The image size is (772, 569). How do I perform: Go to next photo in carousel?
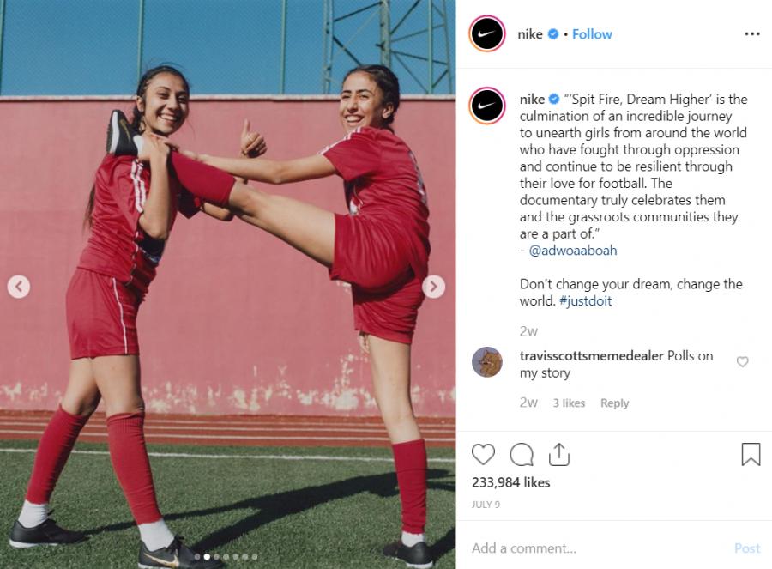coord(433,287)
